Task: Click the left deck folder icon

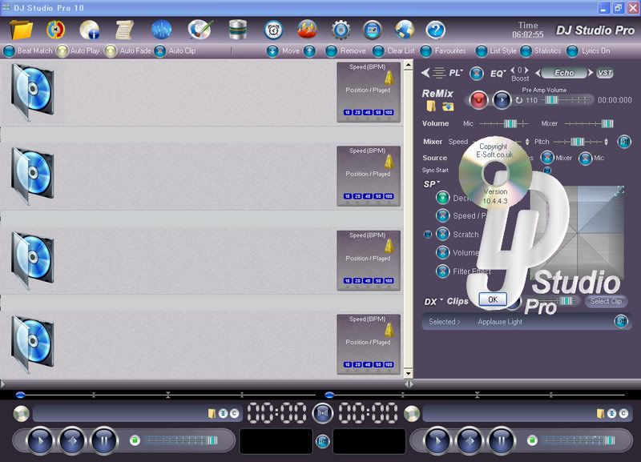Action: coord(212,414)
